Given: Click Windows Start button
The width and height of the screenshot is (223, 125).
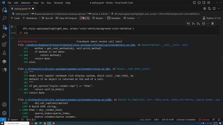Looking at the screenshot, I should (2, 123).
